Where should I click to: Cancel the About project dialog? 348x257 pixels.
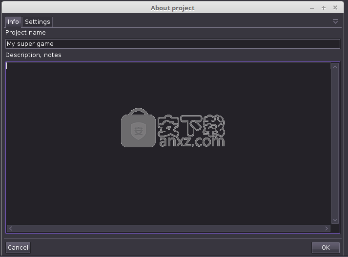point(18,247)
